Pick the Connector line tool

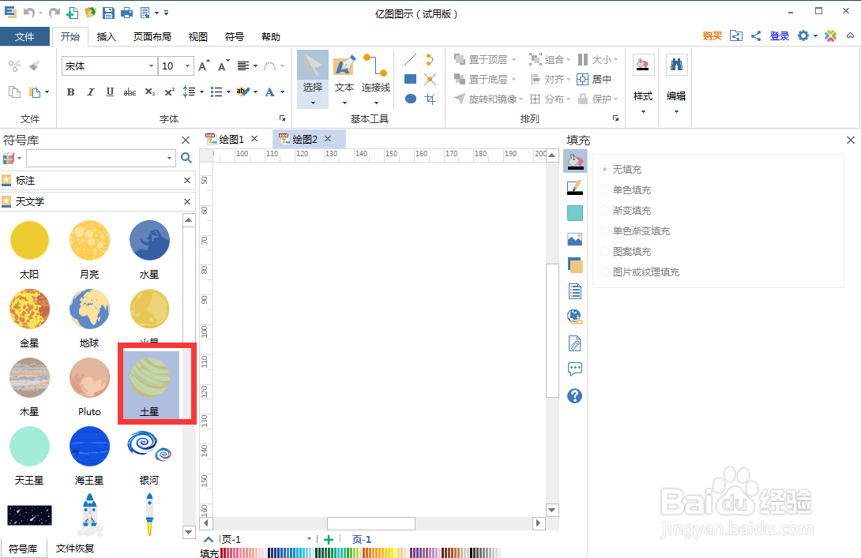[x=376, y=79]
